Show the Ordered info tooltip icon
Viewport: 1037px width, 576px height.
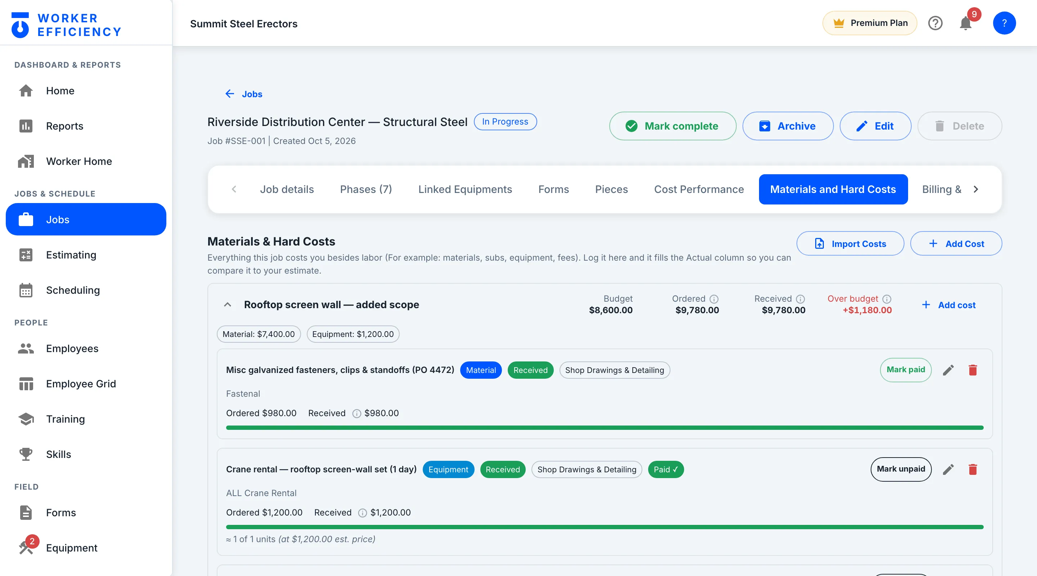point(714,299)
